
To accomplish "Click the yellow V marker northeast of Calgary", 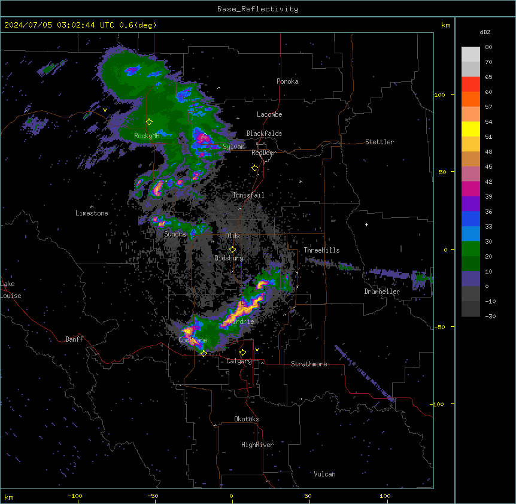I will pyautogui.click(x=257, y=350).
